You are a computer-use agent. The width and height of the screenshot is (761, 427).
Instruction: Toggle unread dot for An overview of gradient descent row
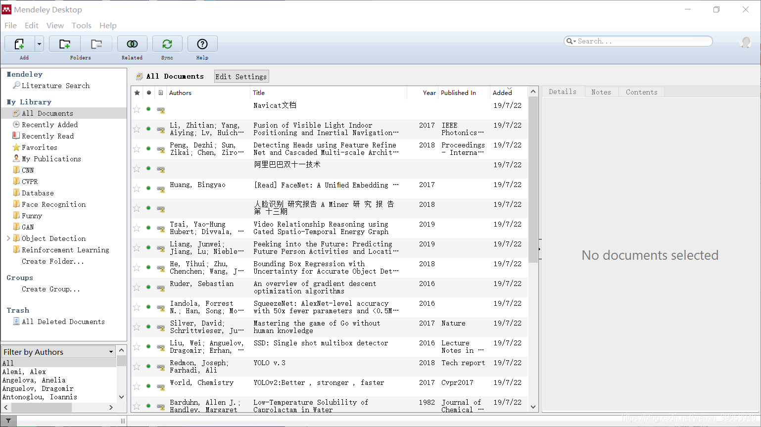pos(148,287)
